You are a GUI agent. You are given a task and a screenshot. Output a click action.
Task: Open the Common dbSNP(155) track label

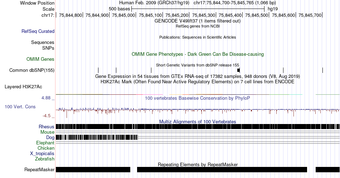pyautogui.click(x=32, y=70)
